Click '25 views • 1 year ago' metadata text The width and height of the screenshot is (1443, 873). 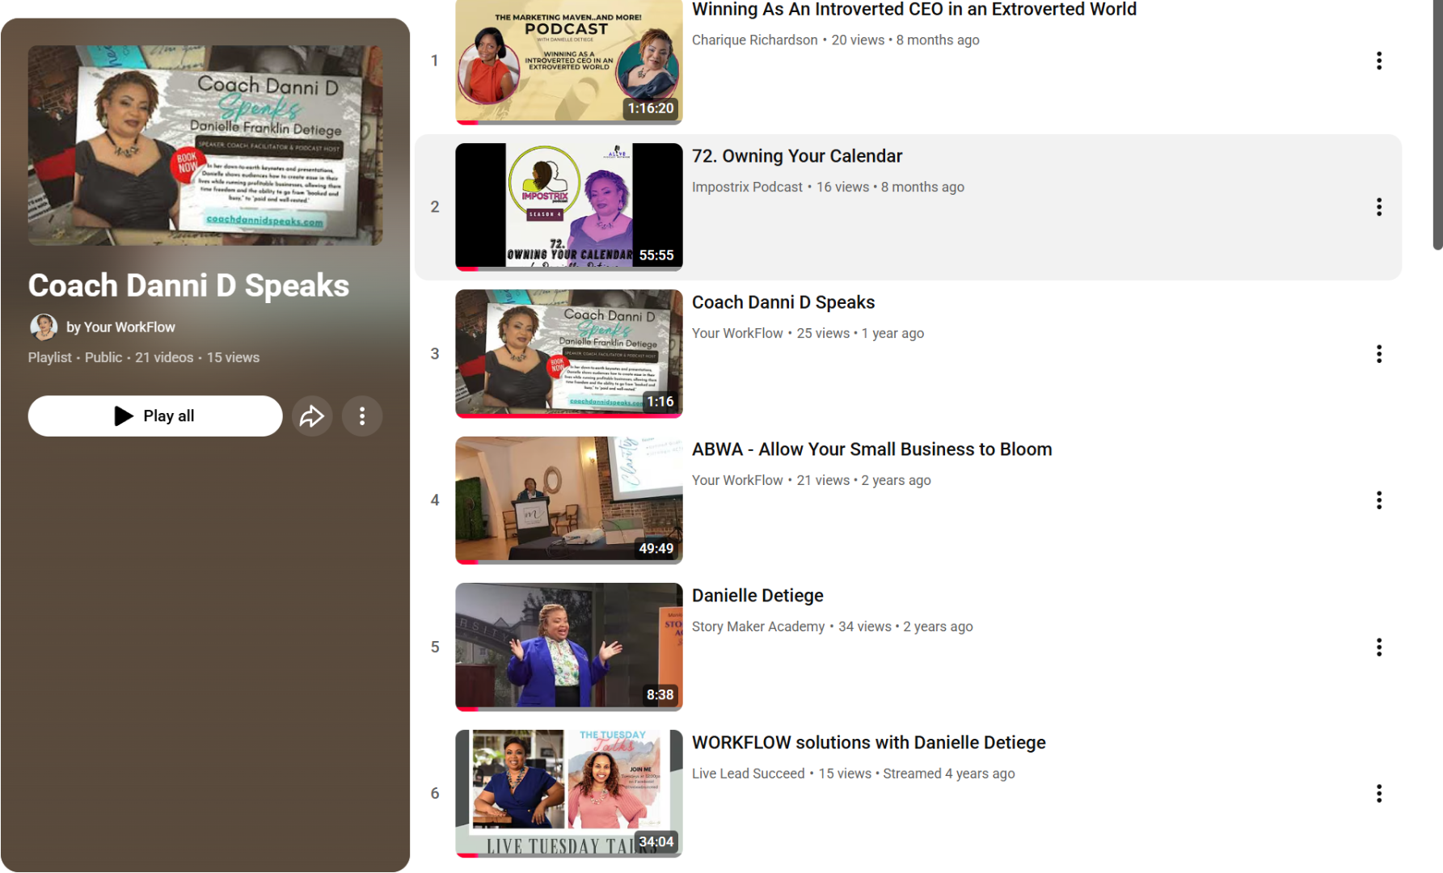(x=860, y=334)
